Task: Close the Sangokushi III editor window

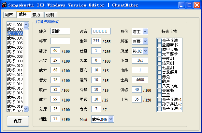Action: coord(197,5)
